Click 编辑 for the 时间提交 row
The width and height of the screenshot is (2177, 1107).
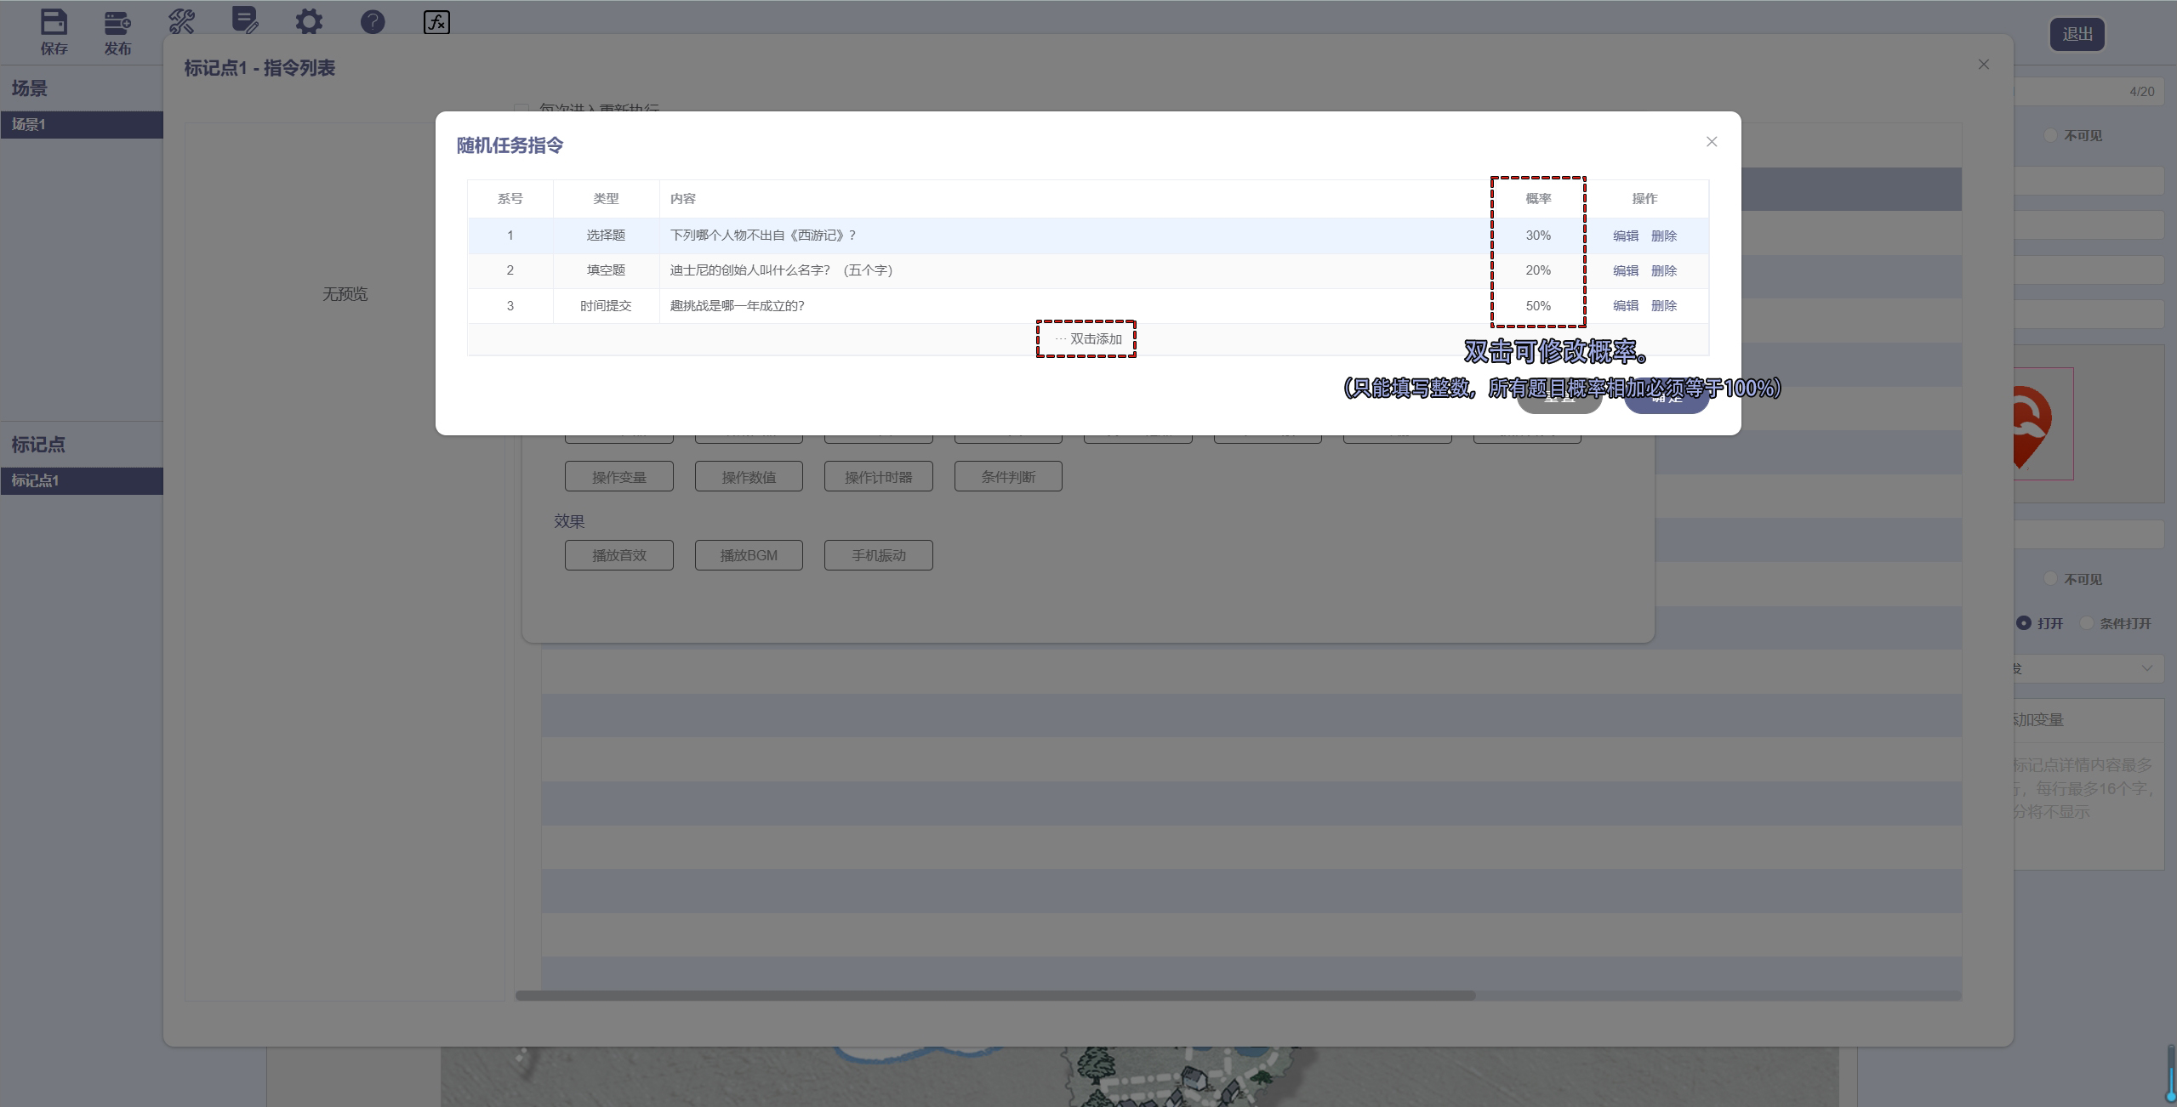click(x=1625, y=306)
